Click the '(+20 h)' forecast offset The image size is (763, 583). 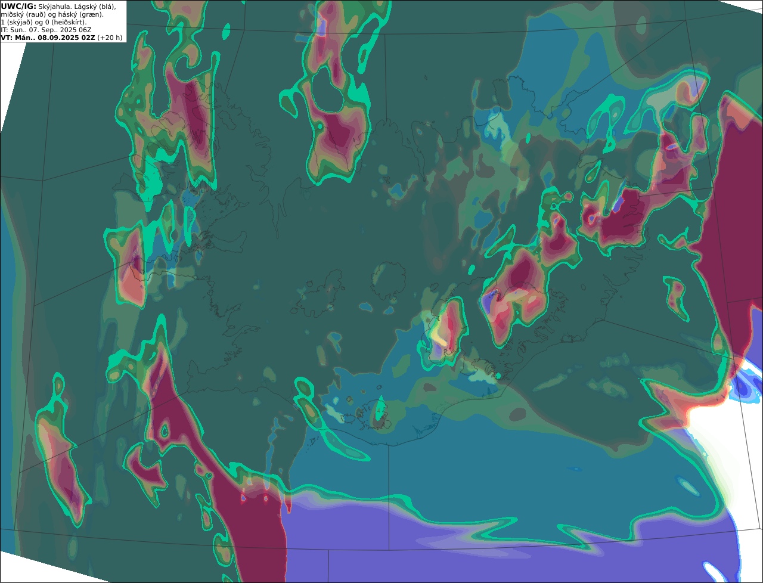tap(110, 38)
